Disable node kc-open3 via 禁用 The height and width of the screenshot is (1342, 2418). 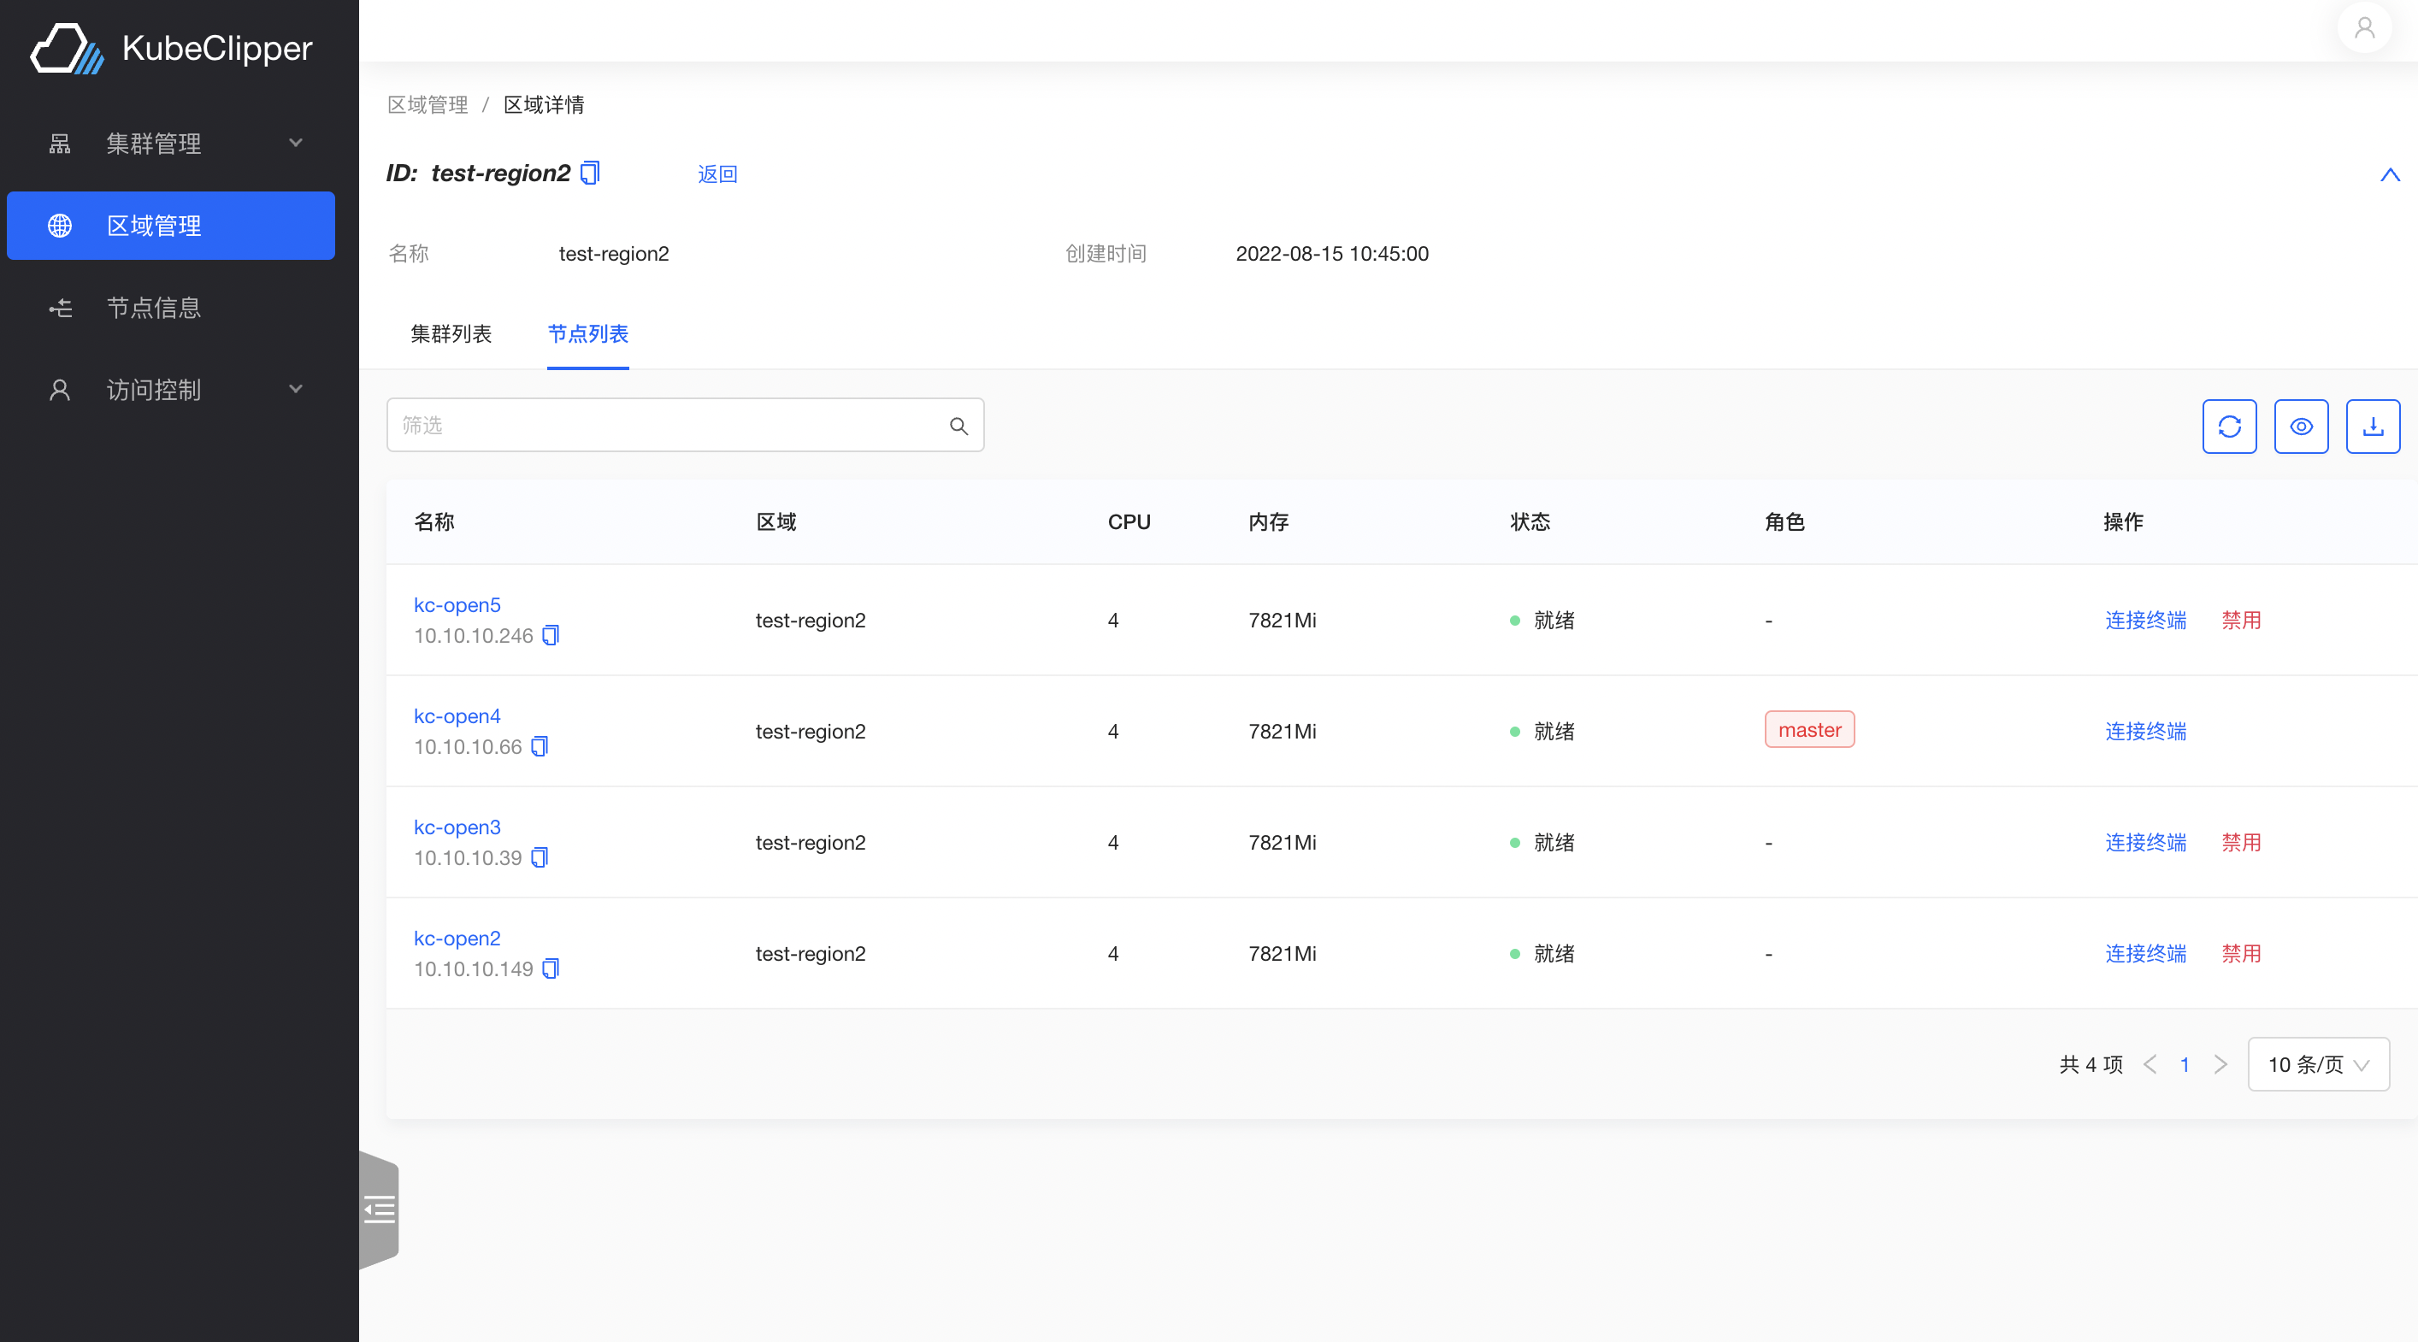click(x=2242, y=842)
